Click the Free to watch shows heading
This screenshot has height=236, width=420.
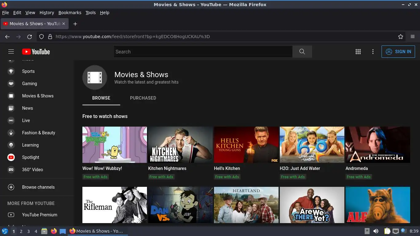pos(105,116)
